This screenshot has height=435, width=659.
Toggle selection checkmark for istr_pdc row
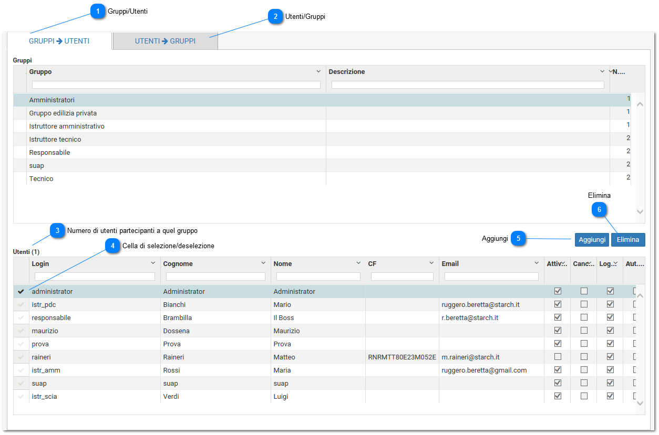(21, 304)
